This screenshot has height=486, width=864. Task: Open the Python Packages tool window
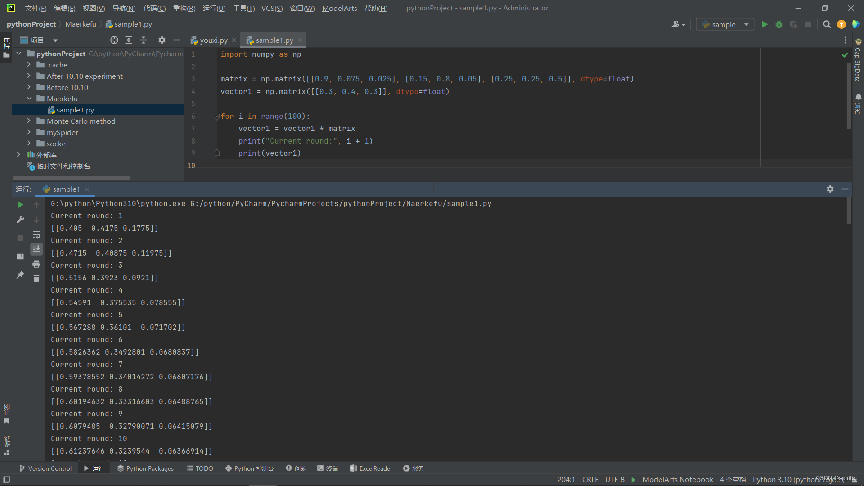point(145,468)
